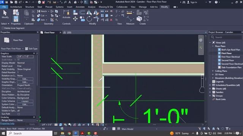Click the Split Element tool
Image resolution: width=243 pixels, height=136 pixels.
click(102, 11)
